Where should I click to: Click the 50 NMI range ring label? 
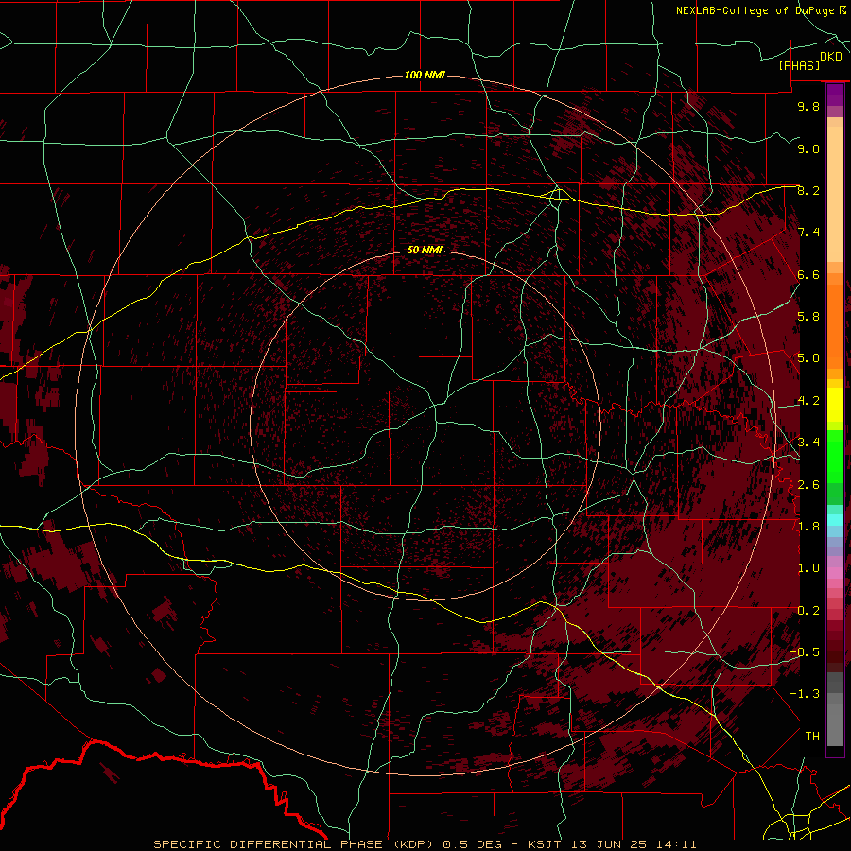point(425,250)
